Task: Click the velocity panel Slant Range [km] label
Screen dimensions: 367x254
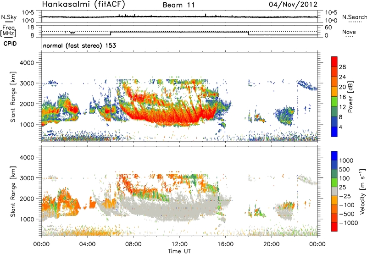Action: [x=13, y=191]
